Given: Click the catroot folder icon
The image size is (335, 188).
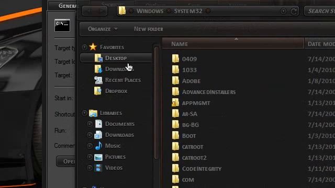Looking at the screenshot, I should [x=175, y=146].
